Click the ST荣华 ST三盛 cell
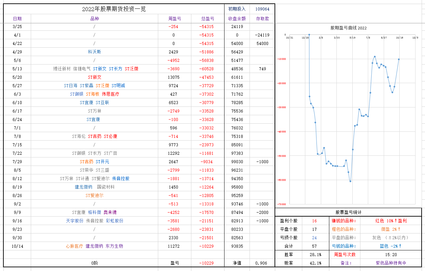This screenshot has width=425, height=271. pyautogui.click(x=94, y=170)
